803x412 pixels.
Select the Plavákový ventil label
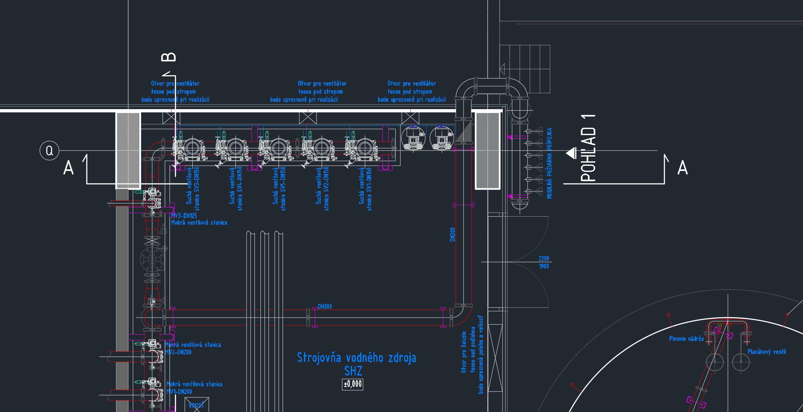tap(767, 352)
